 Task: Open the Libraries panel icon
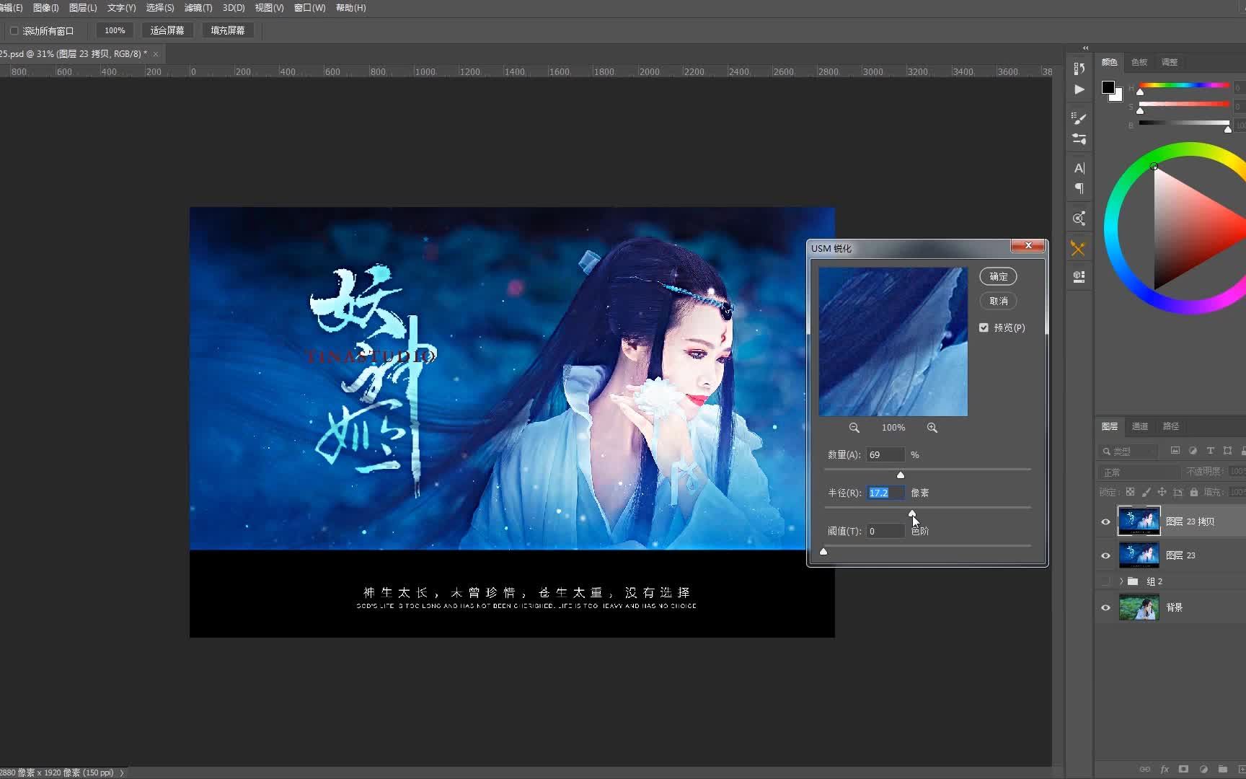click(1079, 219)
